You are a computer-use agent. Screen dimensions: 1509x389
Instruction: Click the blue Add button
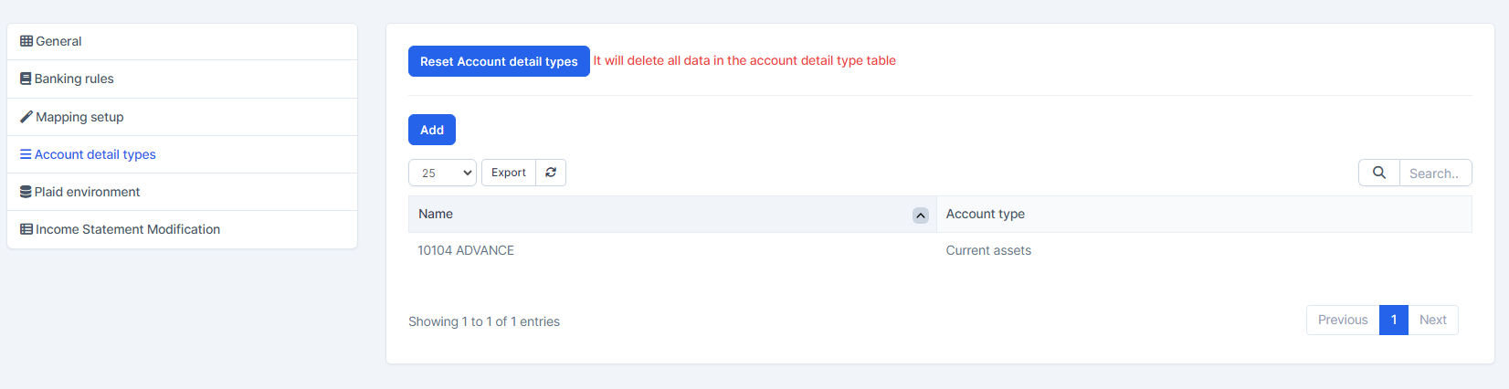click(432, 130)
